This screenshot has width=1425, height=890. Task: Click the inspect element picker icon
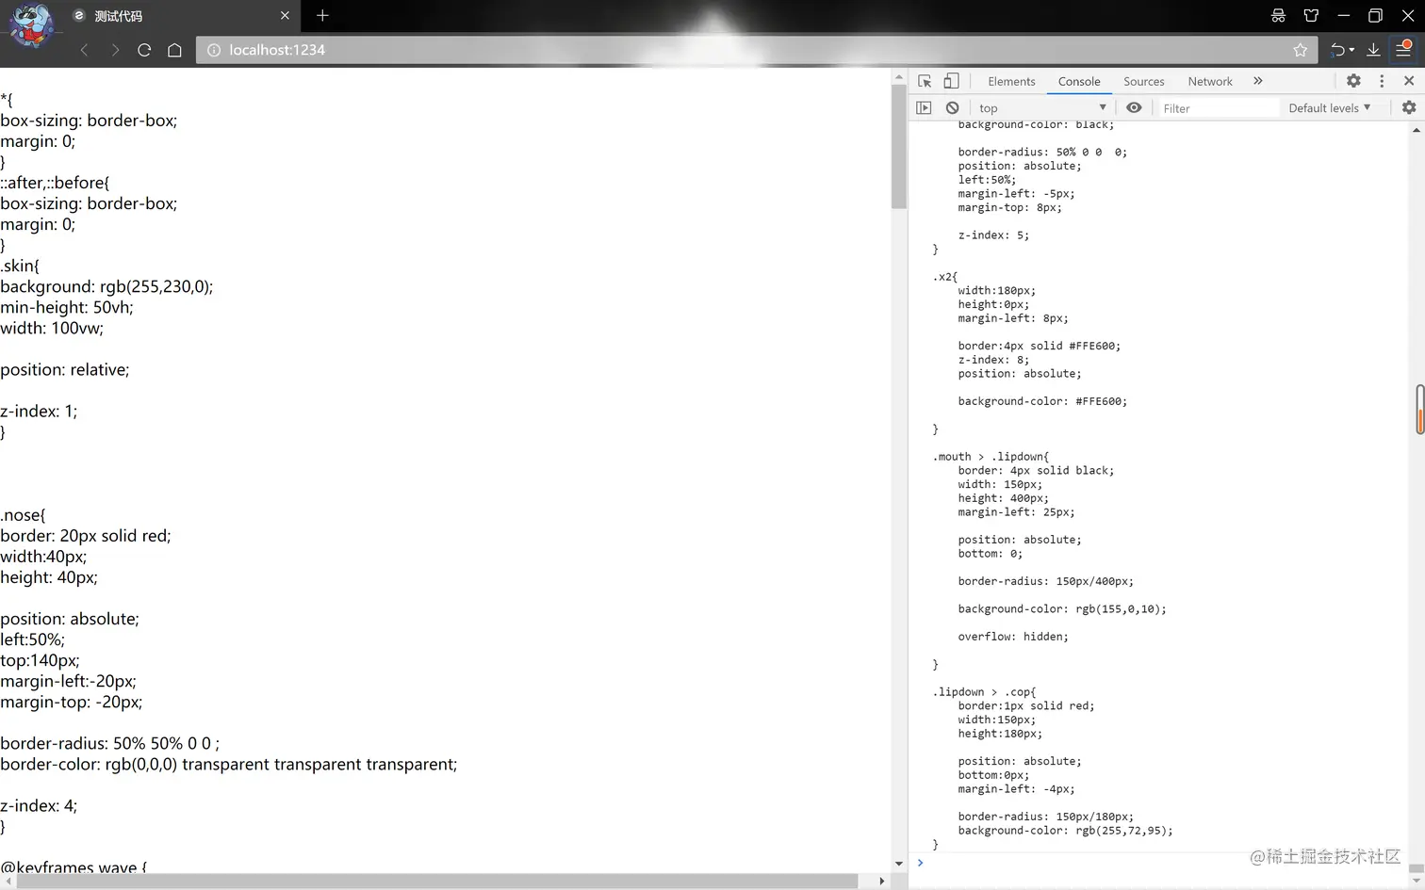coord(925,81)
